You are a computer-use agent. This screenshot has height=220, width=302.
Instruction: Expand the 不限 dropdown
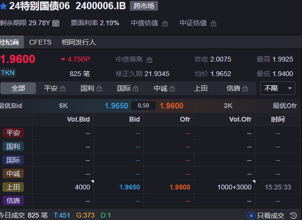point(277,88)
